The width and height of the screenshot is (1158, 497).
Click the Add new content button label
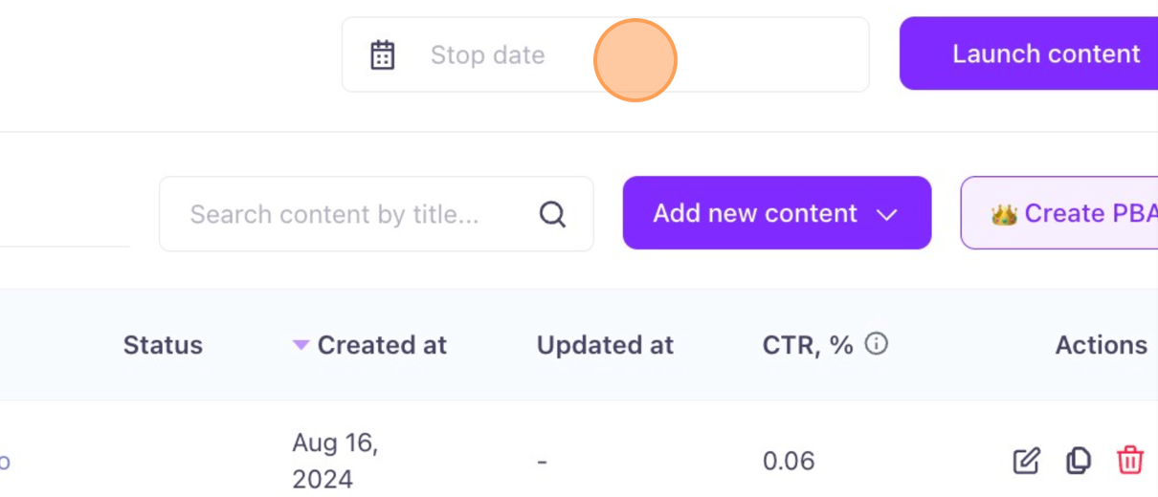coord(755,213)
